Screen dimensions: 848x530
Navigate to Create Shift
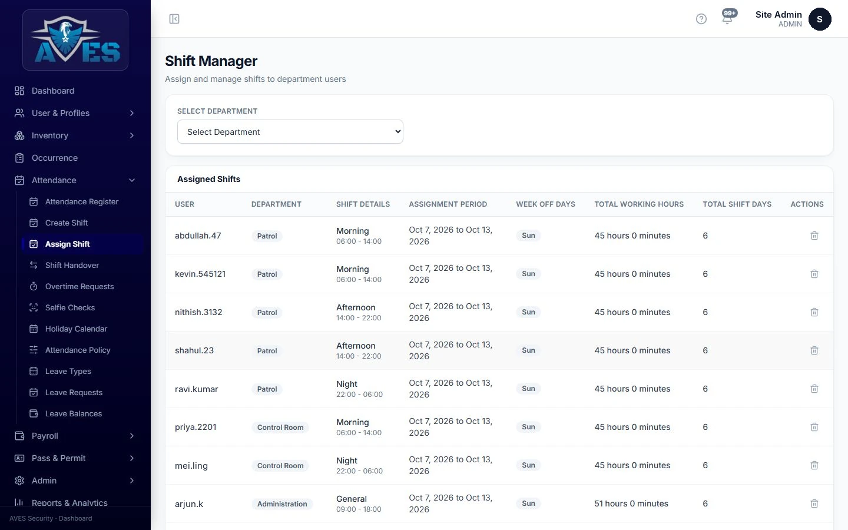point(82,223)
